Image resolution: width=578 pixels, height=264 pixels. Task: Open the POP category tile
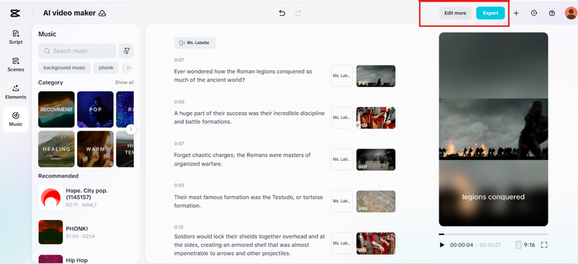[x=95, y=109]
